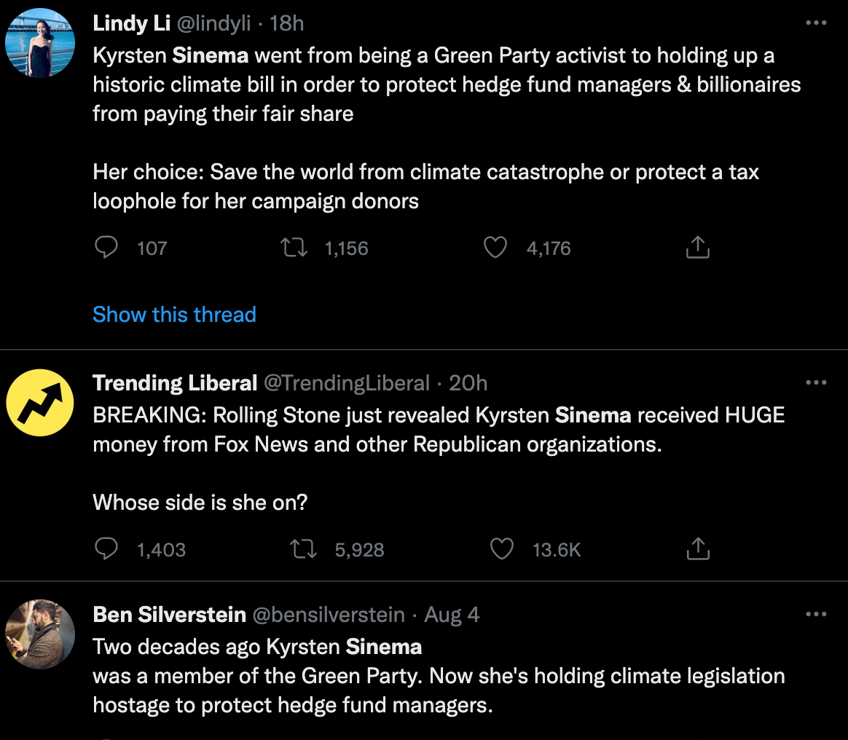Viewport: 848px width, 740px height.
Task: Open more options for Ben Silverstein's tweet
Action: [x=816, y=614]
